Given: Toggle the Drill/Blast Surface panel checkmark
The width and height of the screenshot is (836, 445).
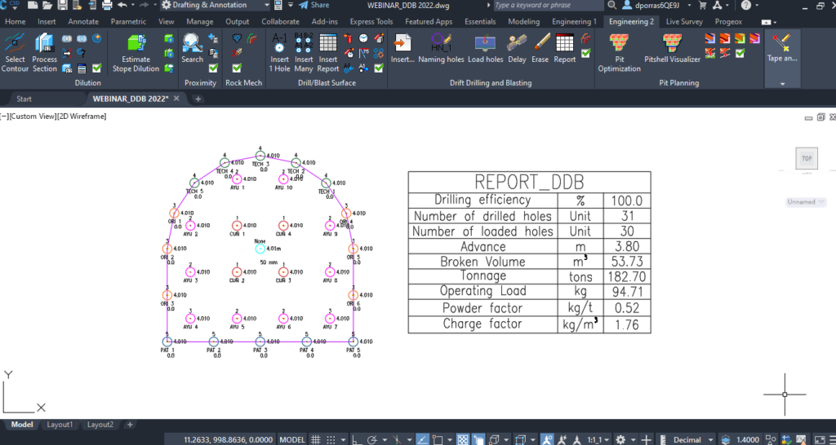Looking at the screenshot, I should coord(379,68).
